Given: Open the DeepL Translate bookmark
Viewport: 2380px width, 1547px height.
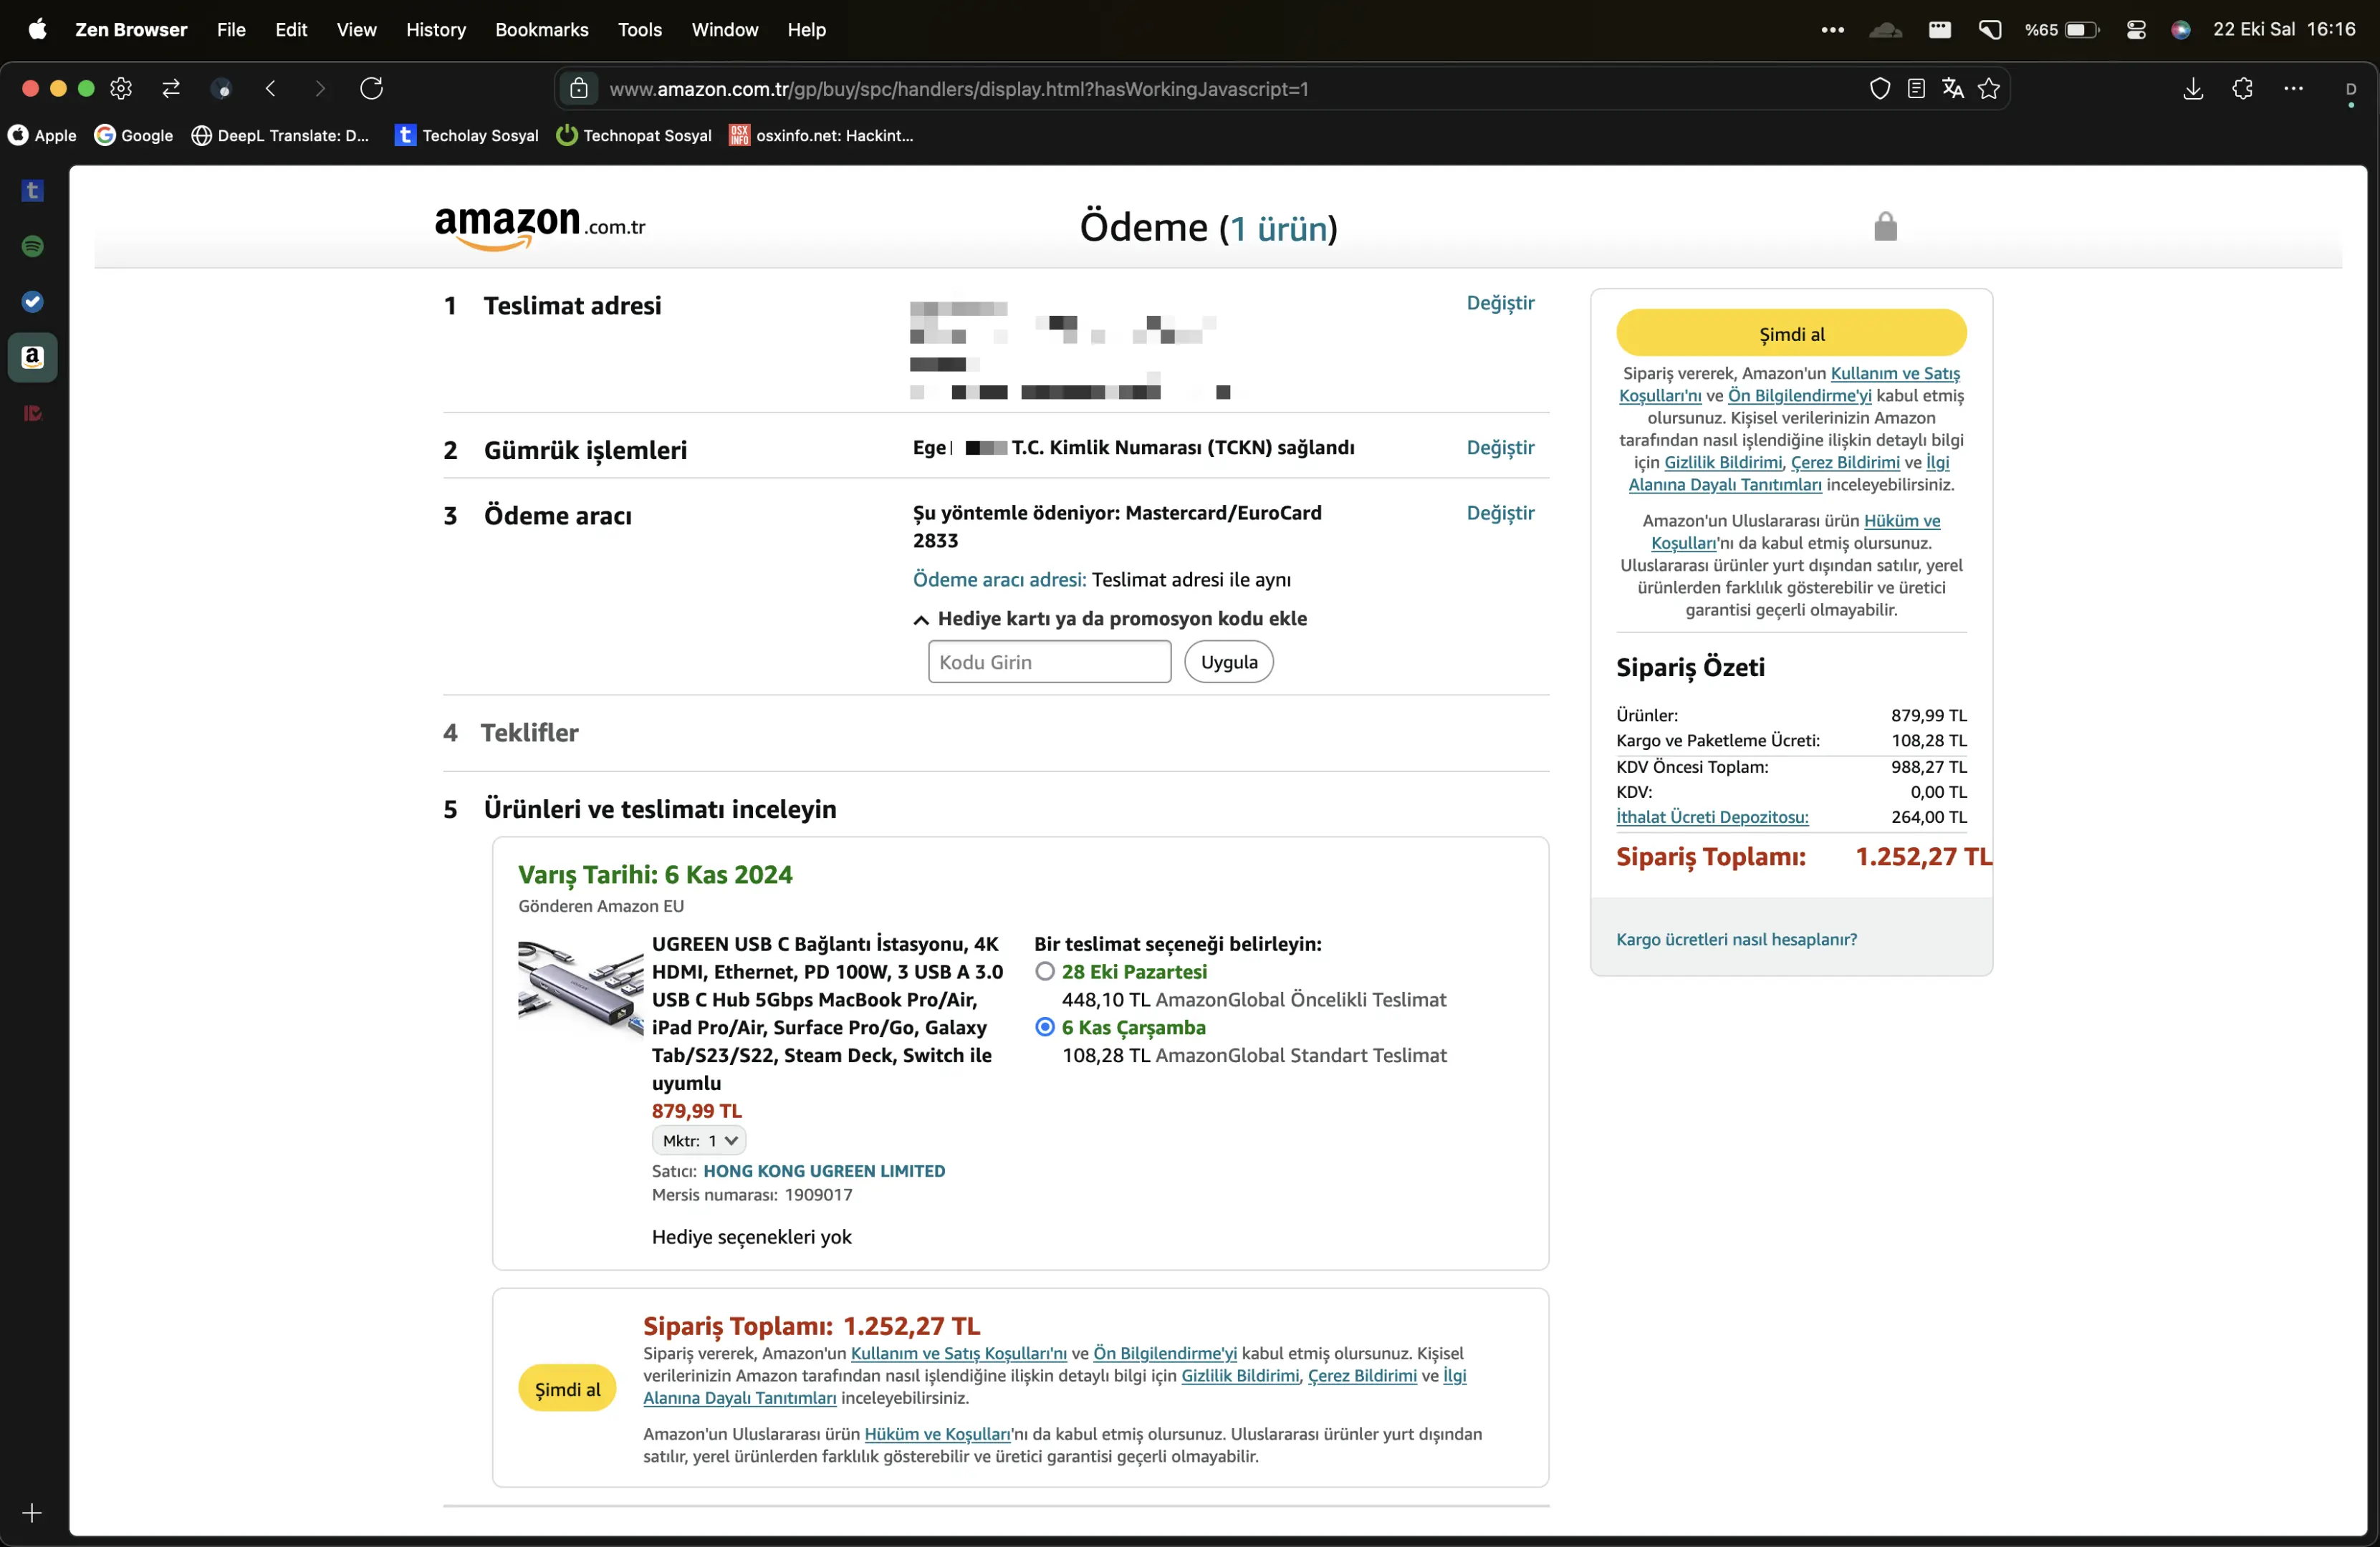Looking at the screenshot, I should tap(280, 135).
